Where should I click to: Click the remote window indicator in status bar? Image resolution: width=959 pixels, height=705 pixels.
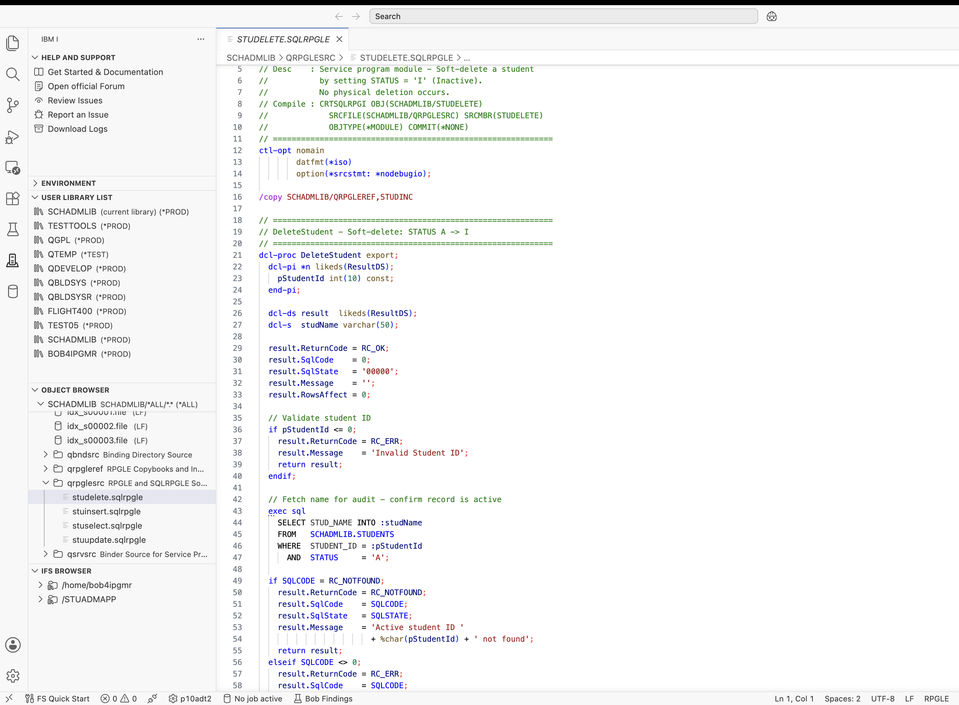click(9, 698)
